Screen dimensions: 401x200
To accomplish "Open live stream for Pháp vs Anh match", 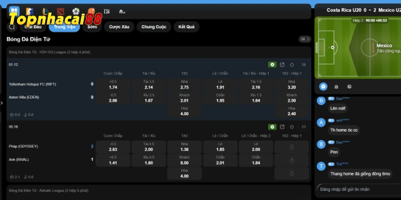I will pyautogui.click(x=272, y=127).
